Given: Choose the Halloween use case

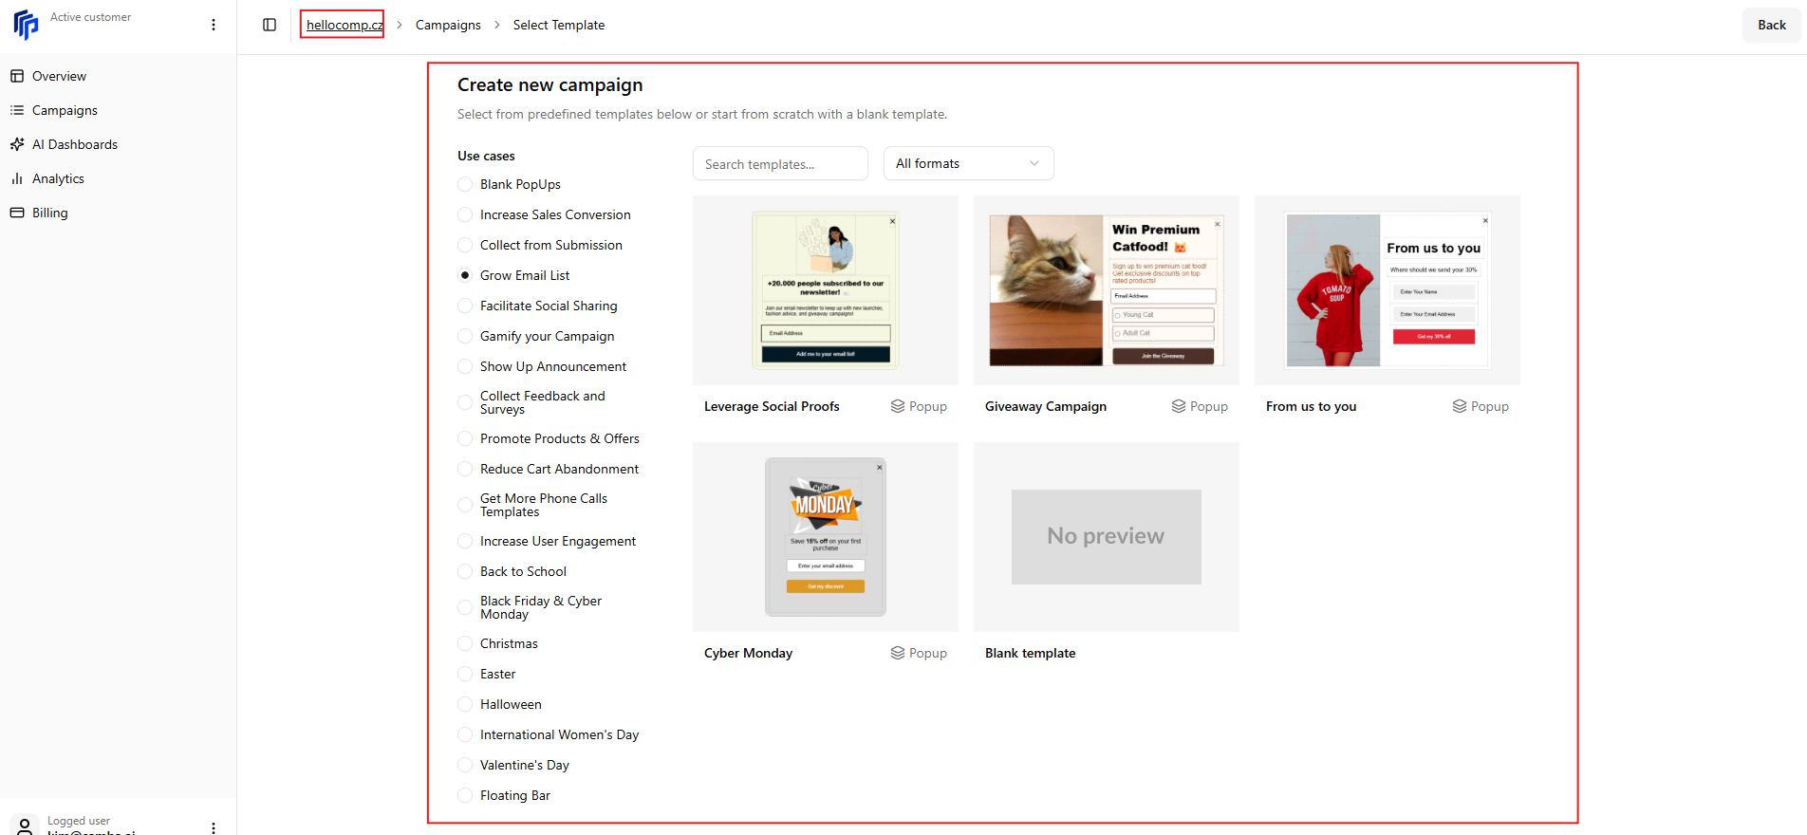Looking at the screenshot, I should [x=465, y=704].
